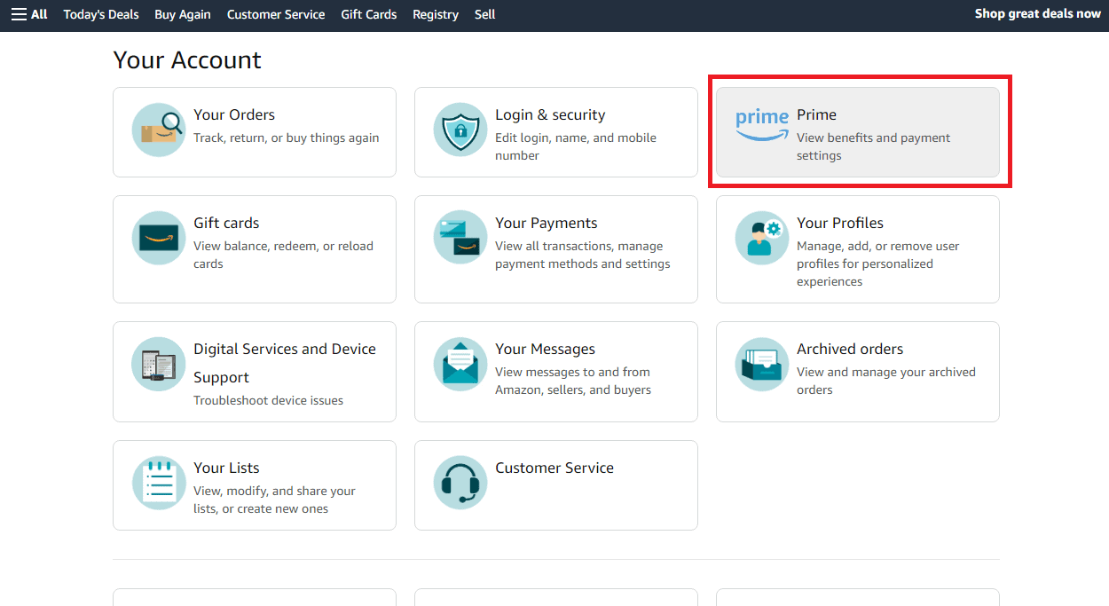Click the Your Lists notepad icon
The image size is (1109, 606).
coord(159,483)
